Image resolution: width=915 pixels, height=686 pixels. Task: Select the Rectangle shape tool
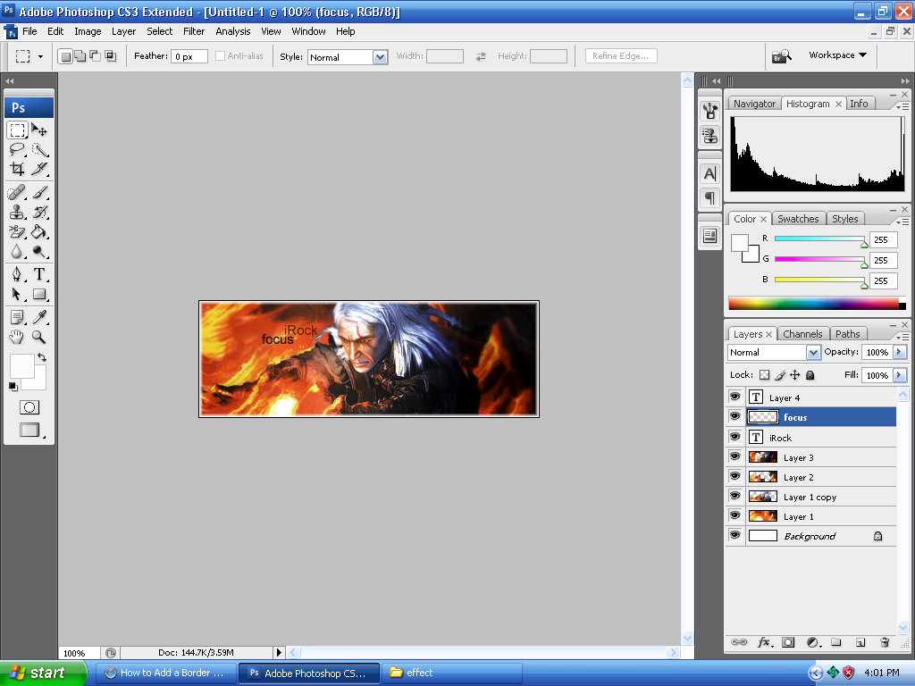tap(39, 294)
